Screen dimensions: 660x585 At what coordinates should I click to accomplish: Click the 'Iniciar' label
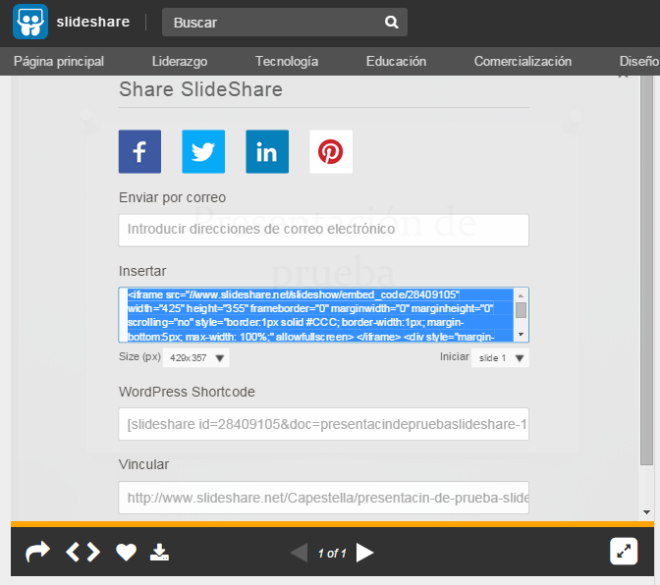454,356
